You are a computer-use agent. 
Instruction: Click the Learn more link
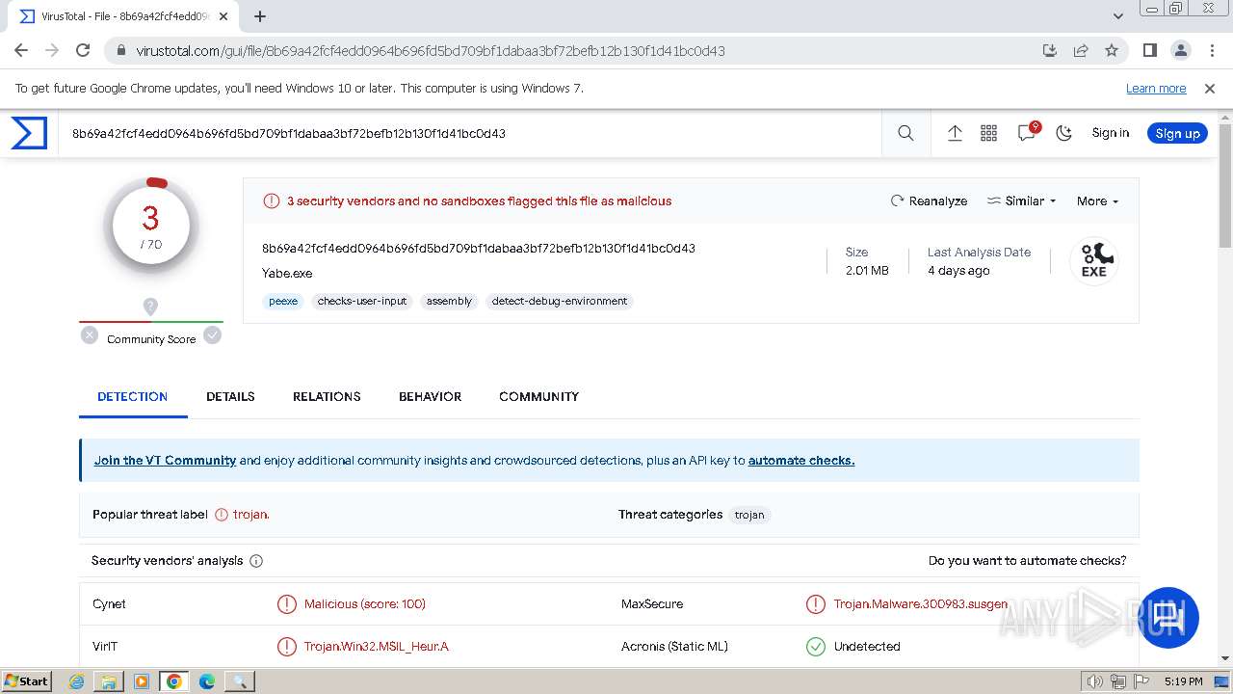pos(1156,88)
